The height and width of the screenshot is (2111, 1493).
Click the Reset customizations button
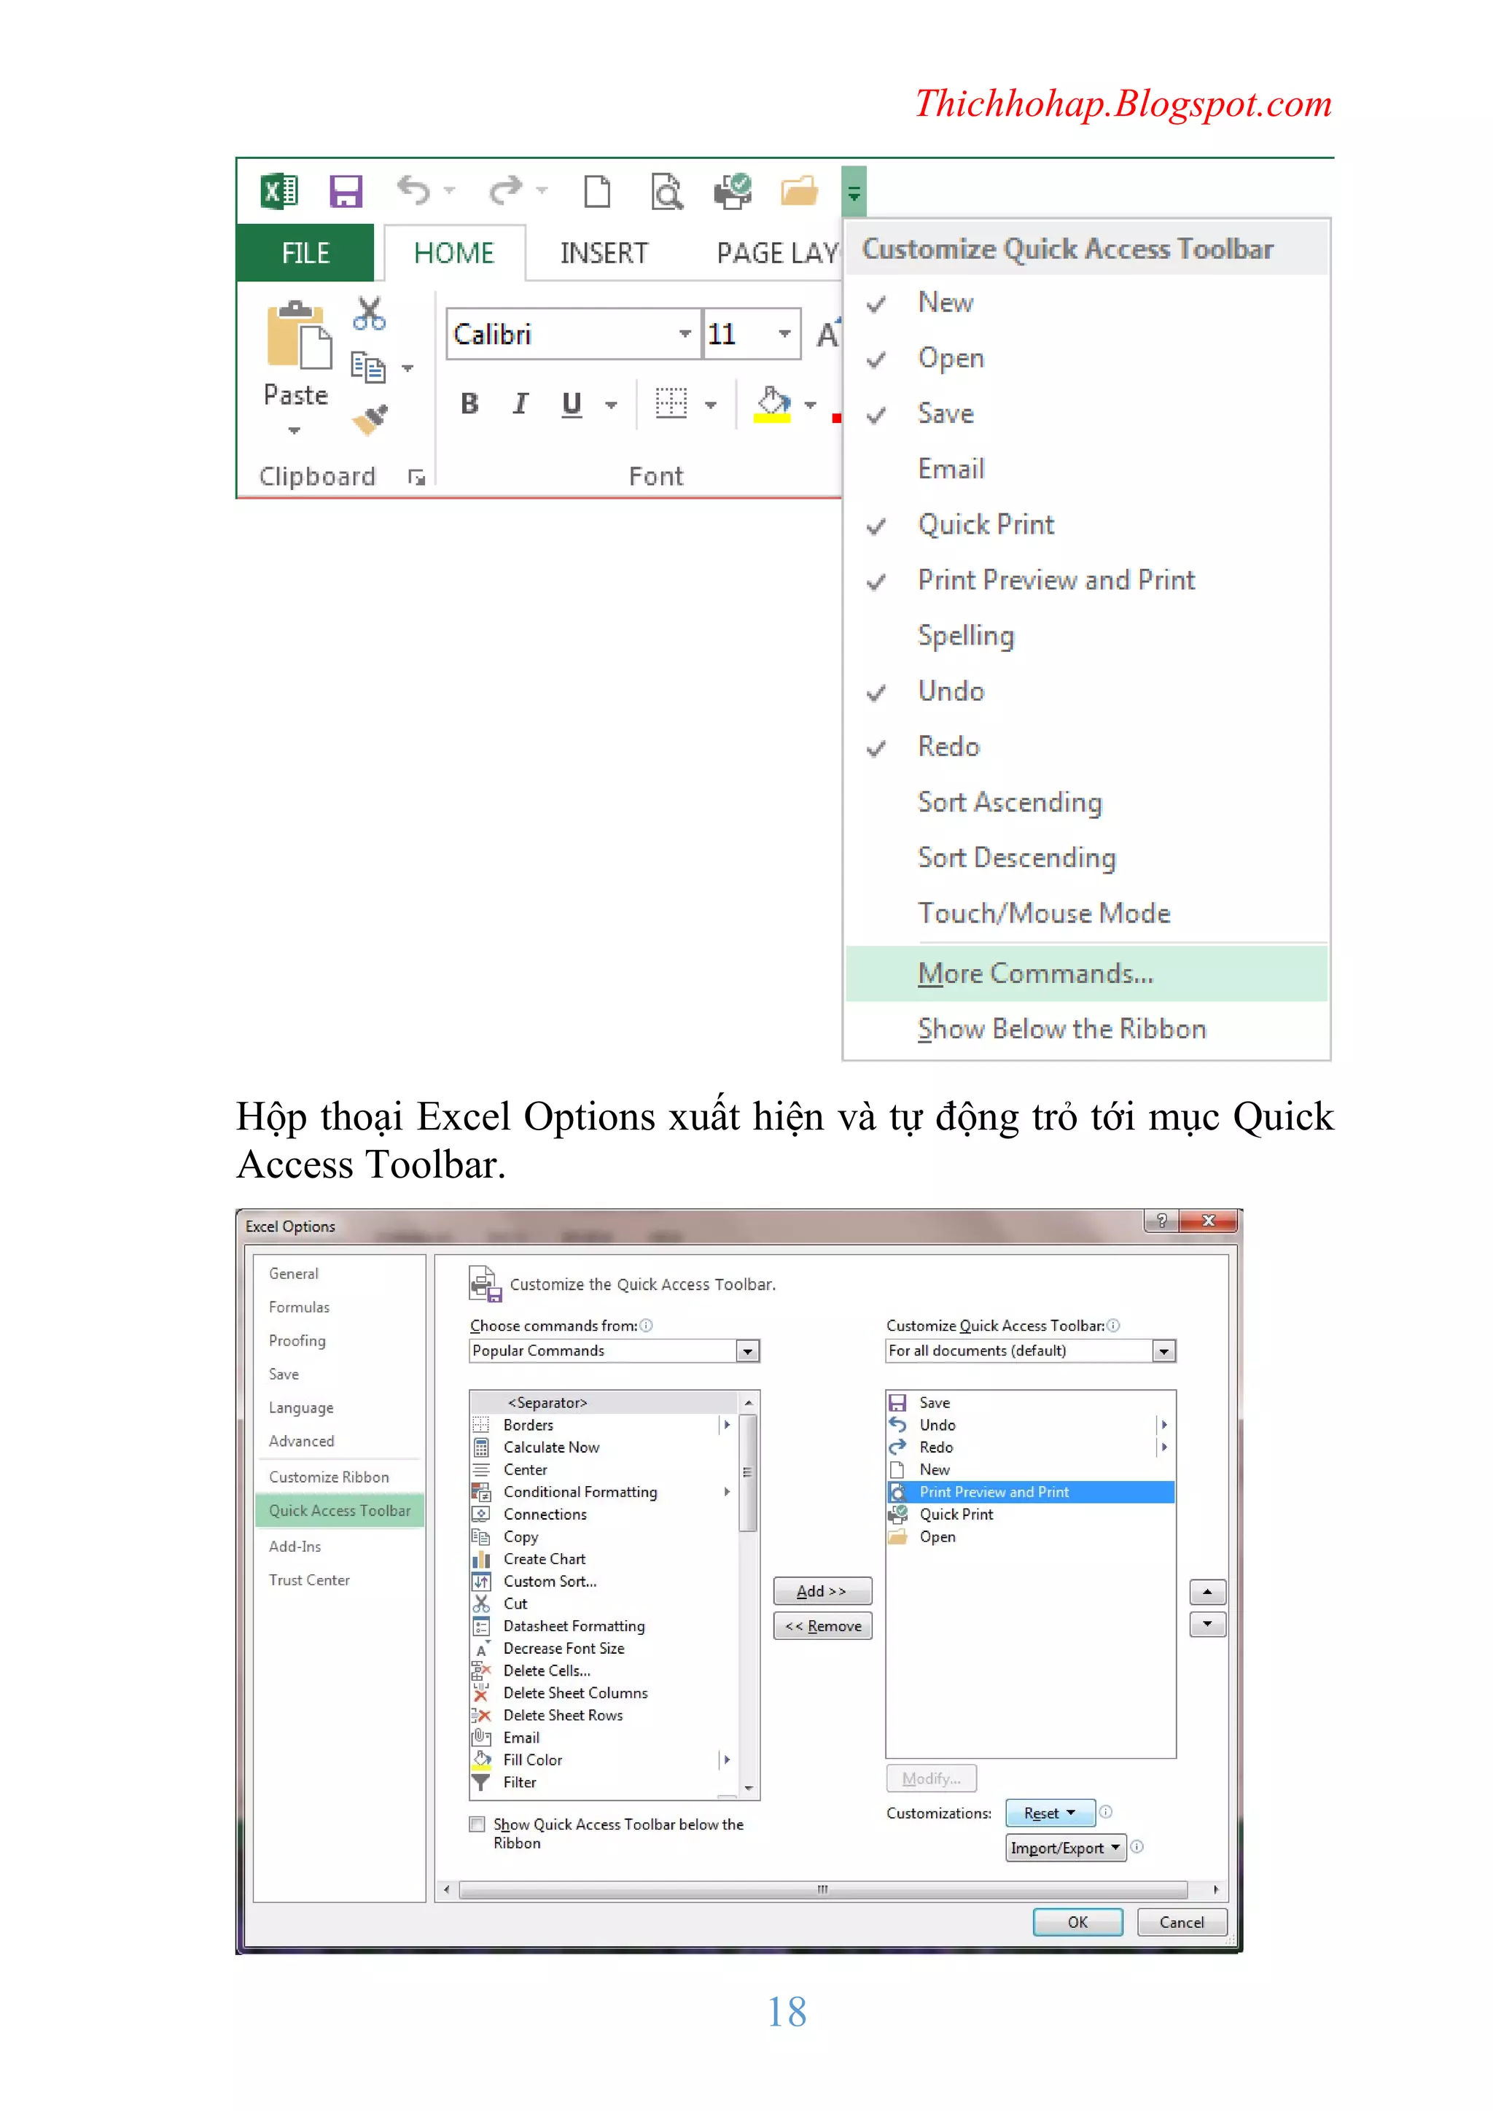[1050, 1813]
